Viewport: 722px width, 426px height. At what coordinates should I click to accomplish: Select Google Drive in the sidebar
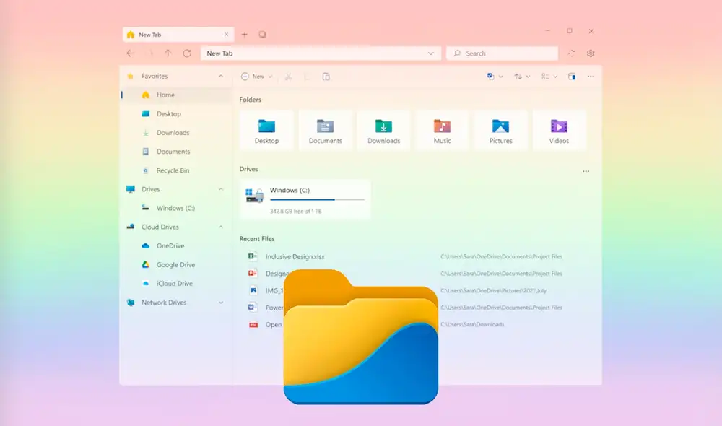coord(175,265)
